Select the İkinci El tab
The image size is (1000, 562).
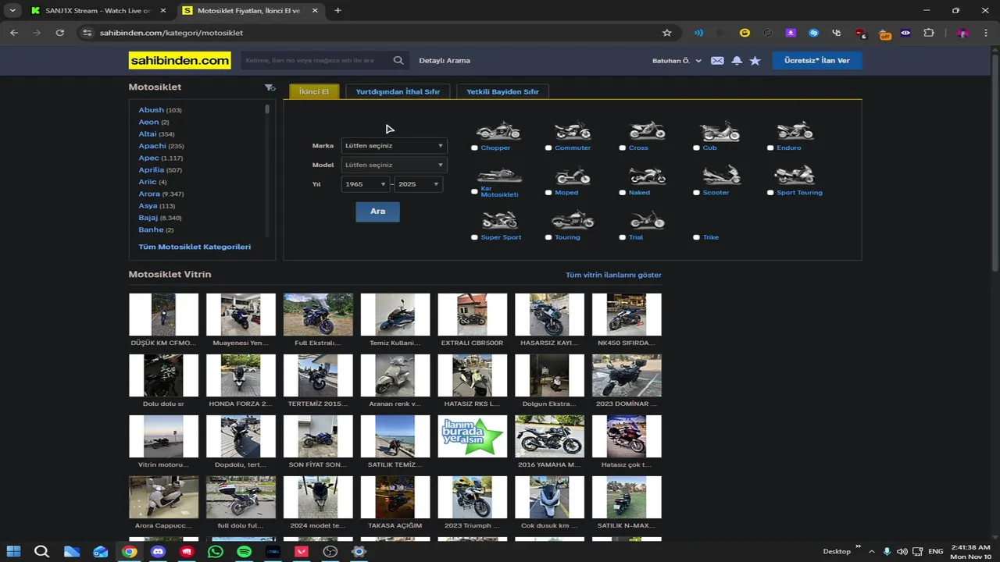[314, 91]
